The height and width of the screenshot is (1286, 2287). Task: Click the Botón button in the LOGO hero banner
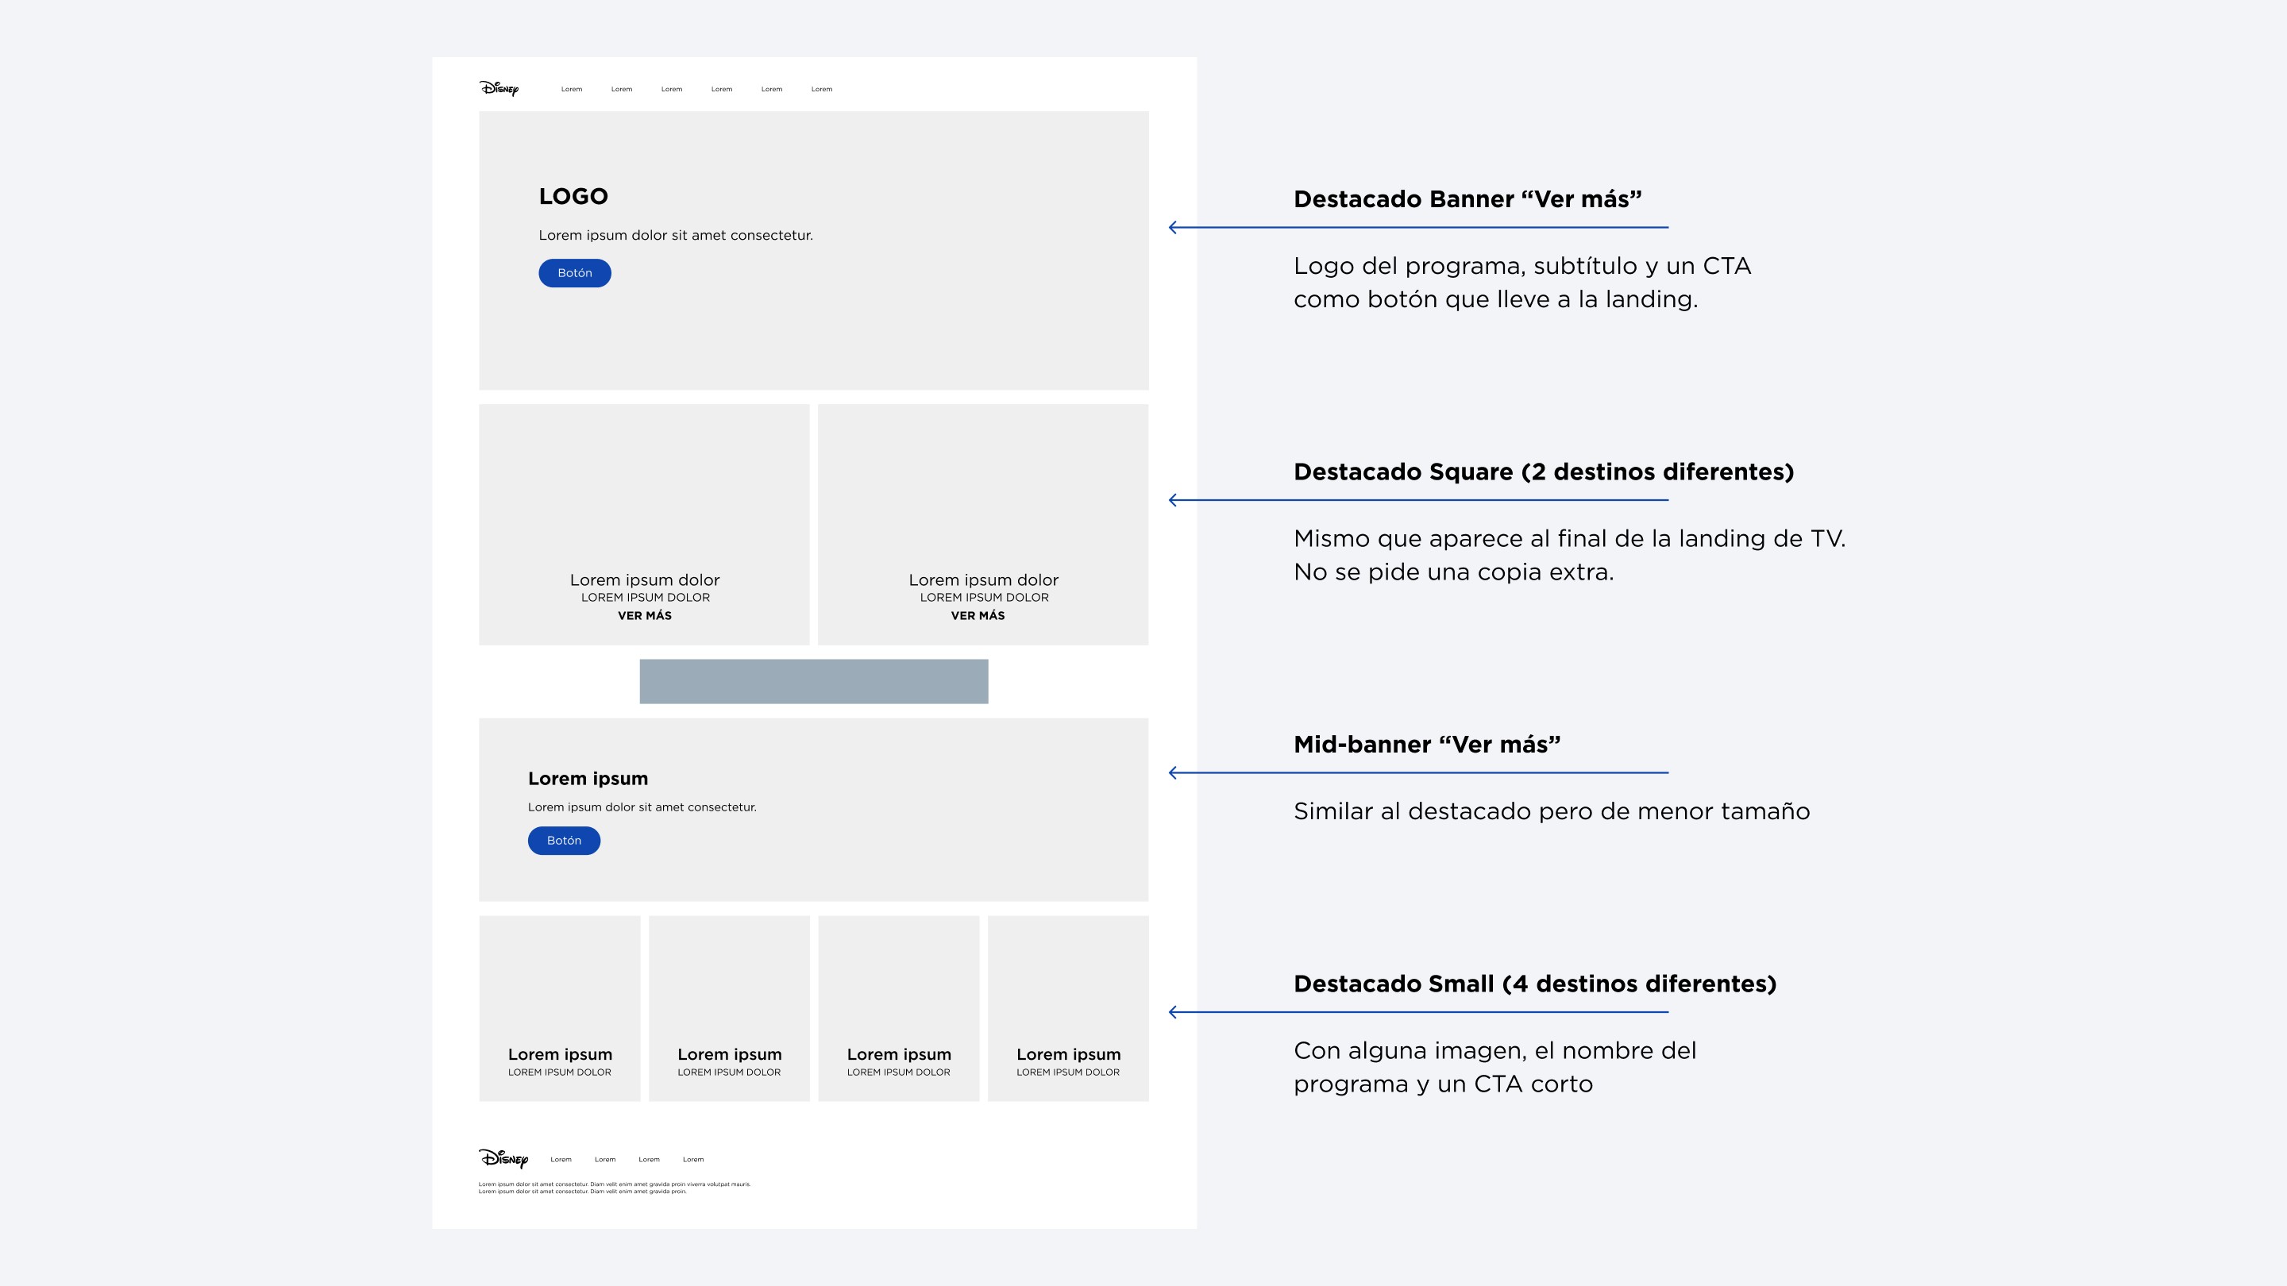(573, 272)
